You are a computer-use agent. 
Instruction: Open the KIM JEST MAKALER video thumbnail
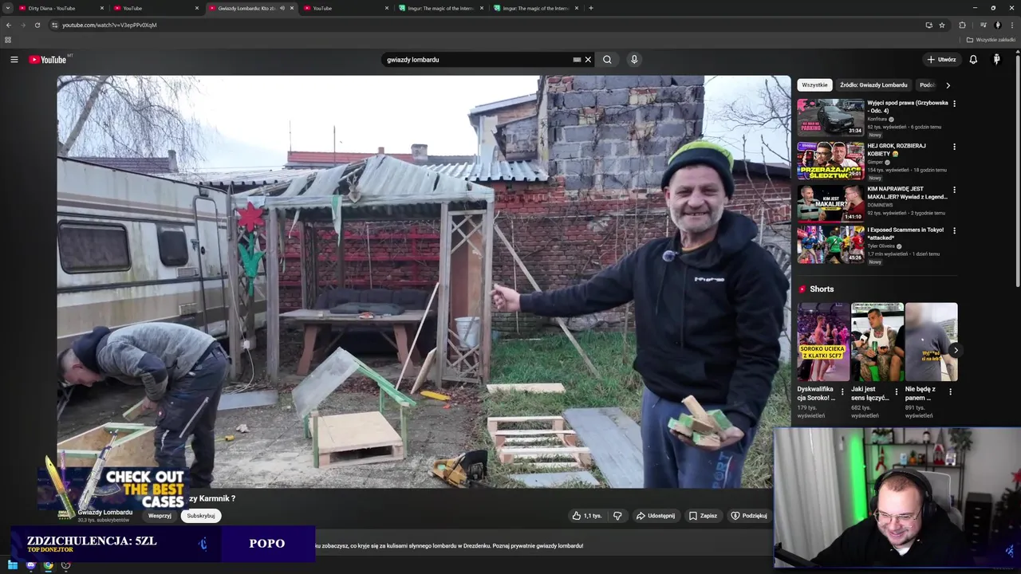830,202
